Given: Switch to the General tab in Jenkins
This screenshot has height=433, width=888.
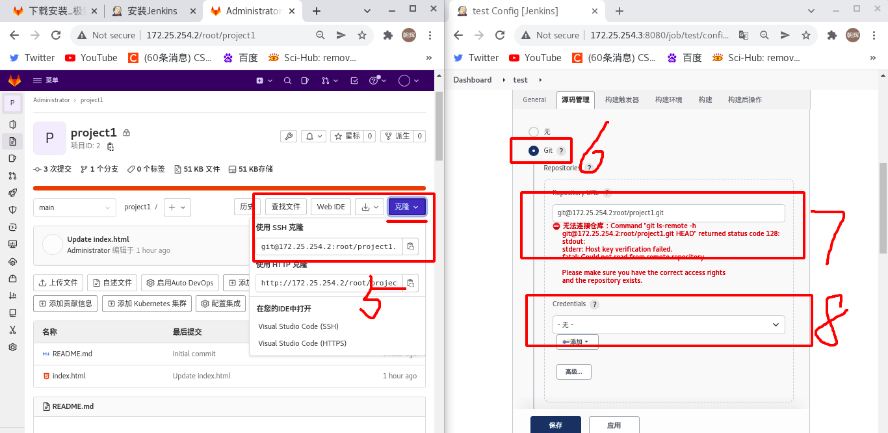Looking at the screenshot, I should 534,99.
